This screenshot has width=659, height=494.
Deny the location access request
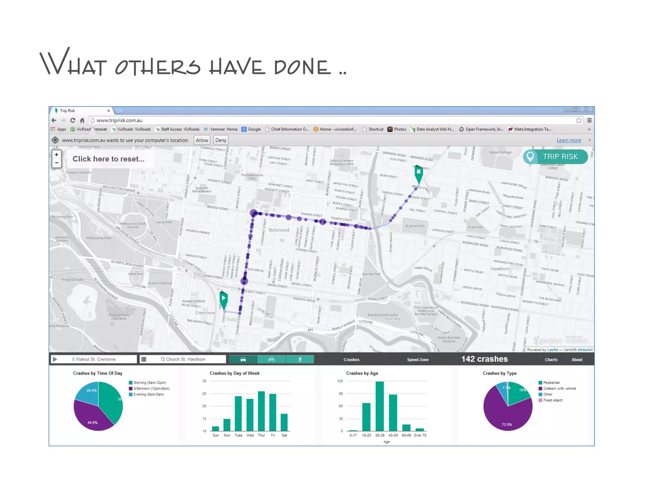tap(221, 140)
